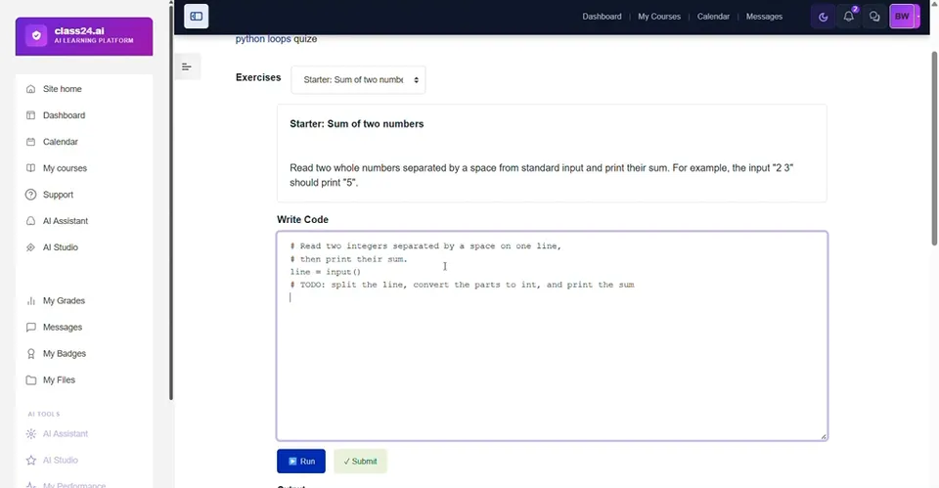This screenshot has height=488, width=939.
Task: Open notifications bell with badge
Action: click(x=849, y=17)
